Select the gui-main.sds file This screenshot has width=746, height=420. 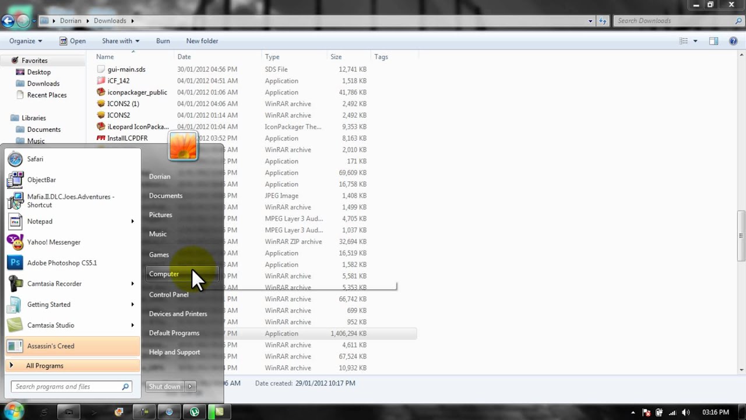pyautogui.click(x=126, y=69)
